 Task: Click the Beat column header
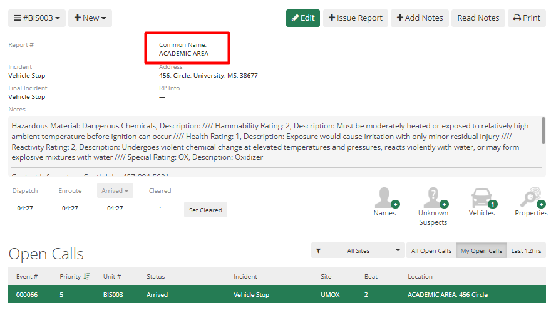point(371,276)
